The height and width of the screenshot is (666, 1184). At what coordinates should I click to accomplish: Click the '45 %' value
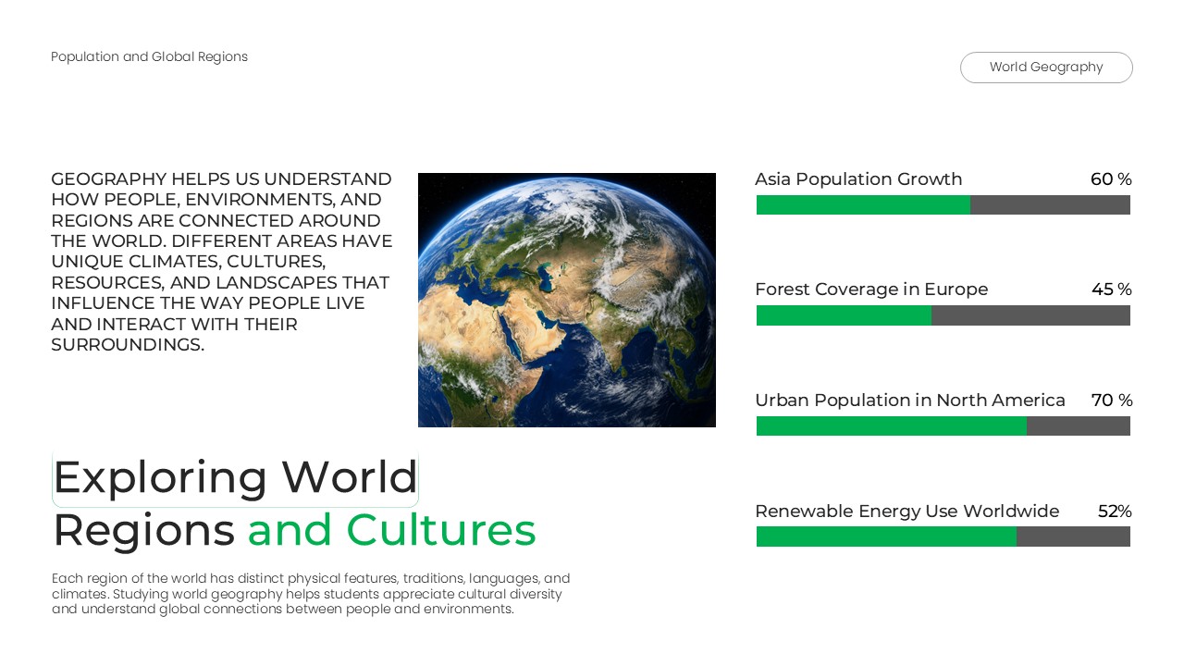pos(1112,290)
